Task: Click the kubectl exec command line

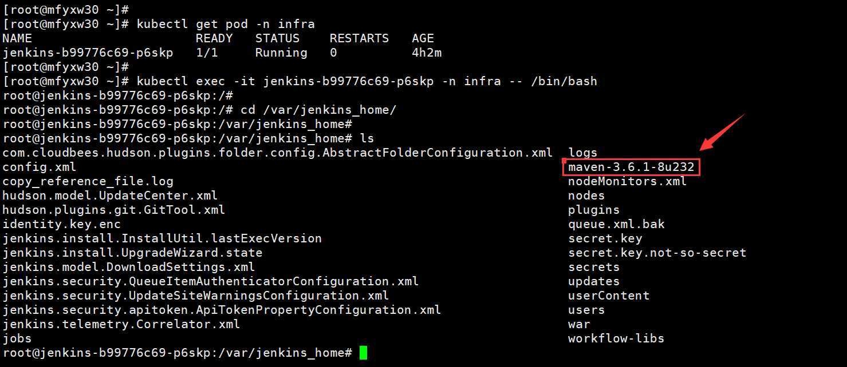Action: pyautogui.click(x=367, y=81)
